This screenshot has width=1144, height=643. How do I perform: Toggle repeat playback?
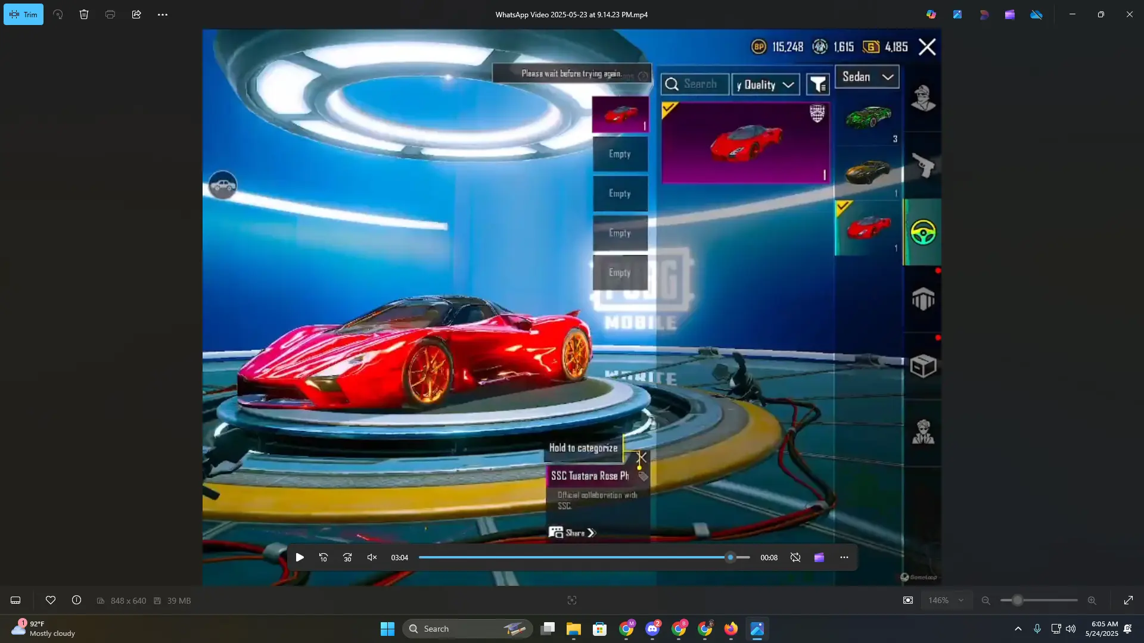pyautogui.click(x=795, y=558)
